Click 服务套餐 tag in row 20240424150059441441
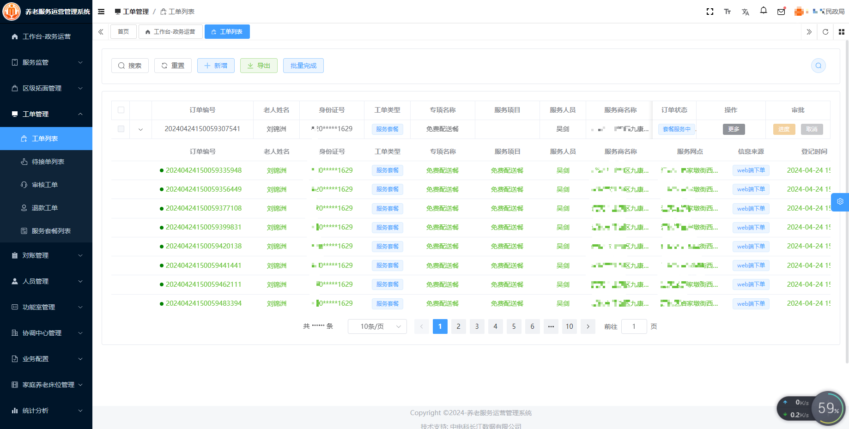Viewport: 849px width, 429px height. tap(388, 266)
